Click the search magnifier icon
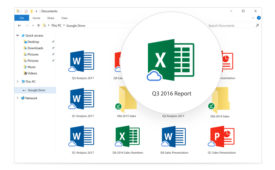The height and width of the screenshot is (170, 275). pos(257,25)
